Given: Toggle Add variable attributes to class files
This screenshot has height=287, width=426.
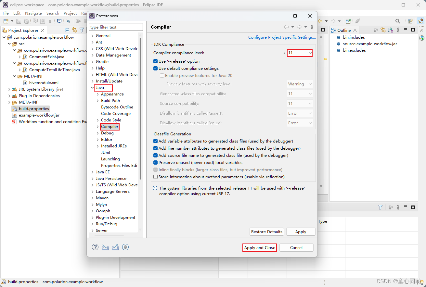Looking at the screenshot, I should [x=156, y=141].
